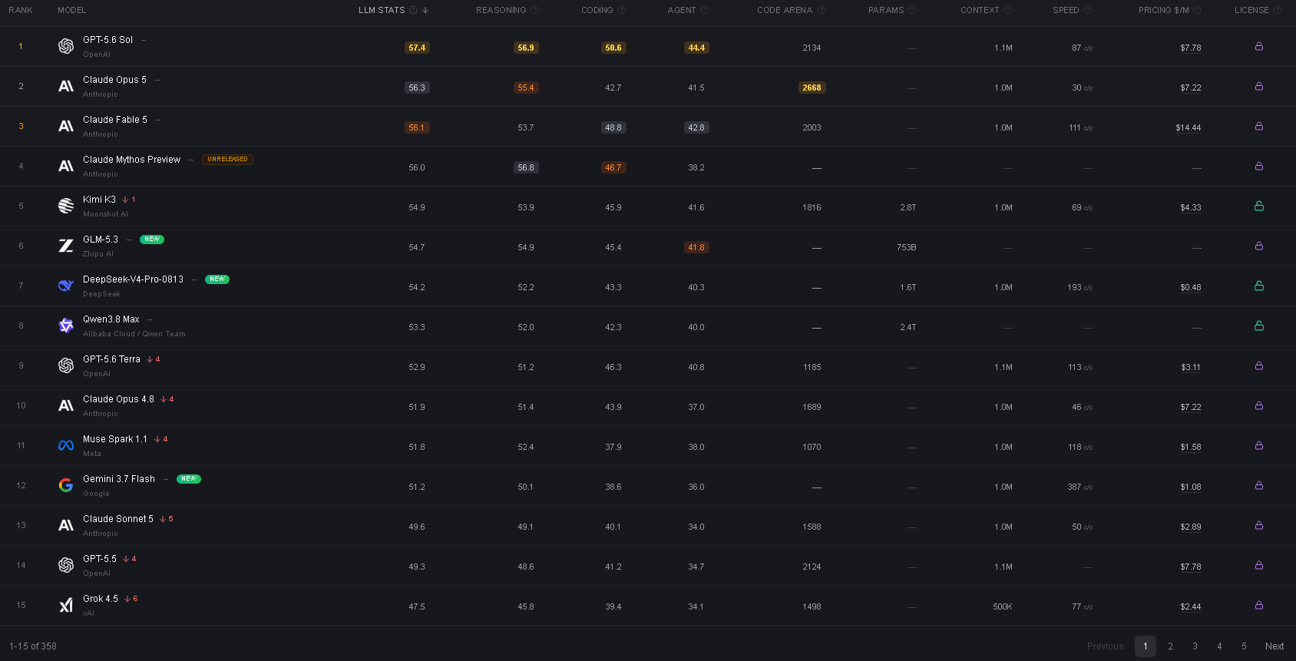The image size is (1296, 661).
Task: Select the current page 1 button
Action: tap(1146, 646)
